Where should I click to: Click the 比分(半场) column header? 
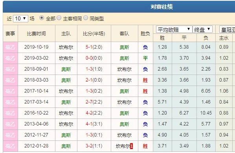coord(94,33)
